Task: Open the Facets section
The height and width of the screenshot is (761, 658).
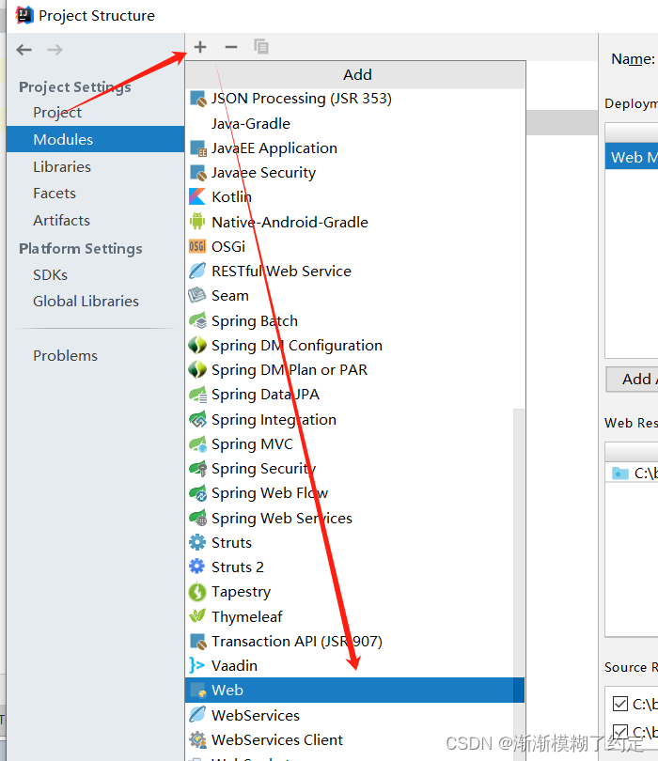Action: 55,194
